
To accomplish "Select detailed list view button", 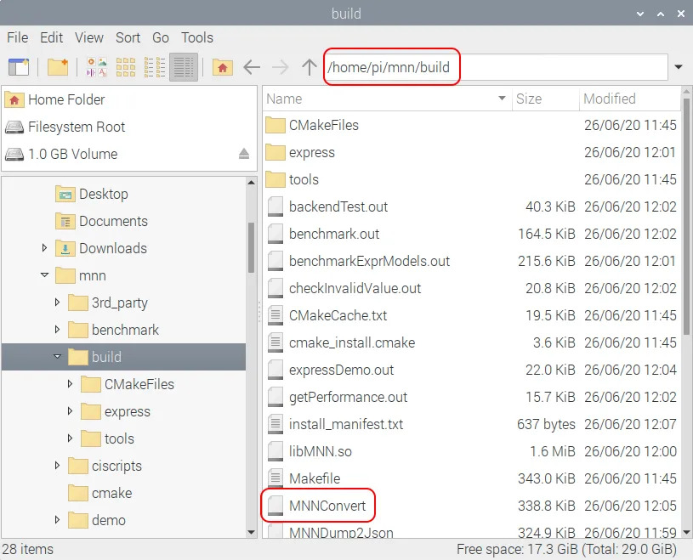I will coord(184,67).
